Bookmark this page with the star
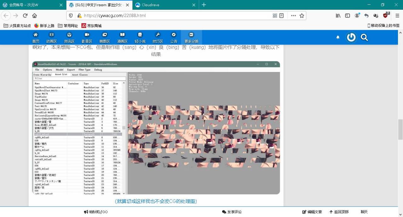This screenshot has width=403, height=217. pyautogui.click(x=302, y=16)
